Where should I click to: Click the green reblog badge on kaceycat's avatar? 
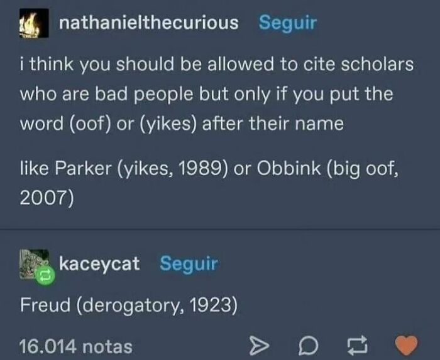click(45, 275)
